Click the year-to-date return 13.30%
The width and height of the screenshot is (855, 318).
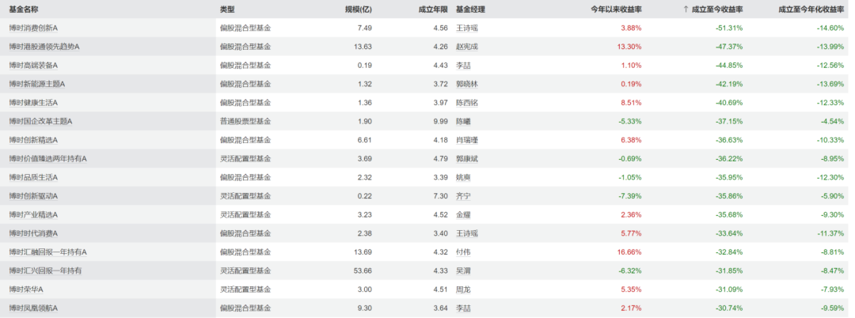tap(629, 47)
